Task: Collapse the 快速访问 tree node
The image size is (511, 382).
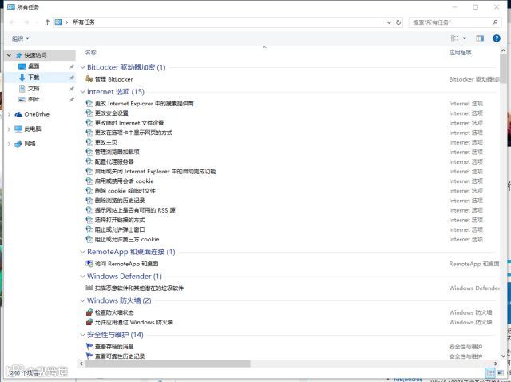Action: point(9,55)
